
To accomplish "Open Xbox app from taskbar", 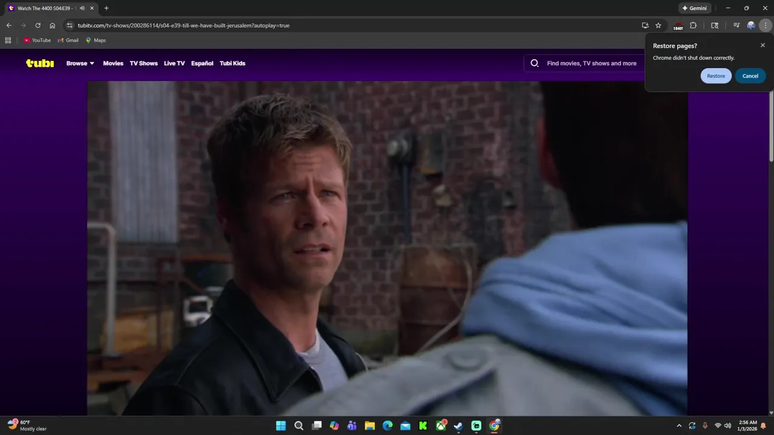I will point(441,426).
